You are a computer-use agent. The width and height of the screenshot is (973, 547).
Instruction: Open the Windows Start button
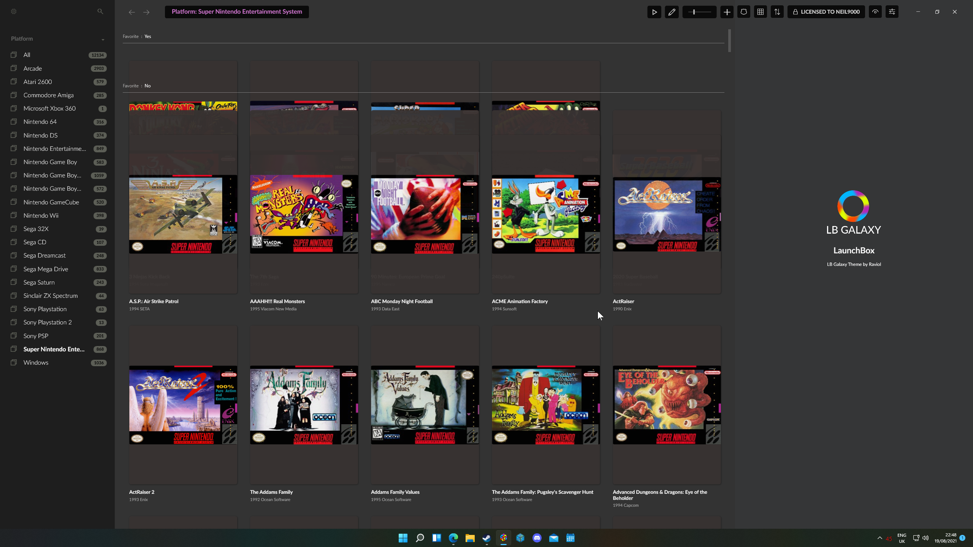(403, 538)
